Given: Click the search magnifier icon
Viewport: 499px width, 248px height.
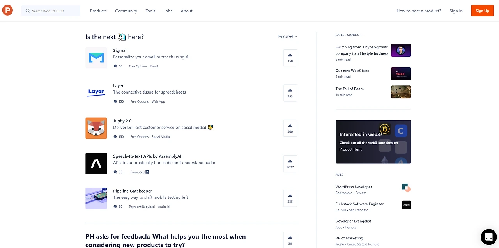Looking at the screenshot, I should pyautogui.click(x=28, y=11).
